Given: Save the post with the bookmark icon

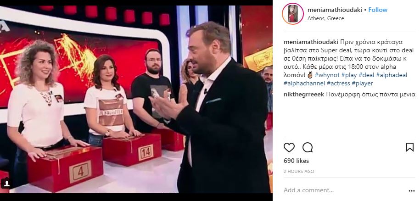Looking at the screenshot, I should pos(410,147).
